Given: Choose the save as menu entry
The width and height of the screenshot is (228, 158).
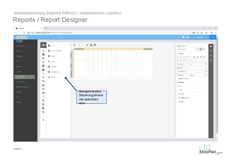Looking at the screenshot, I should [58, 72].
